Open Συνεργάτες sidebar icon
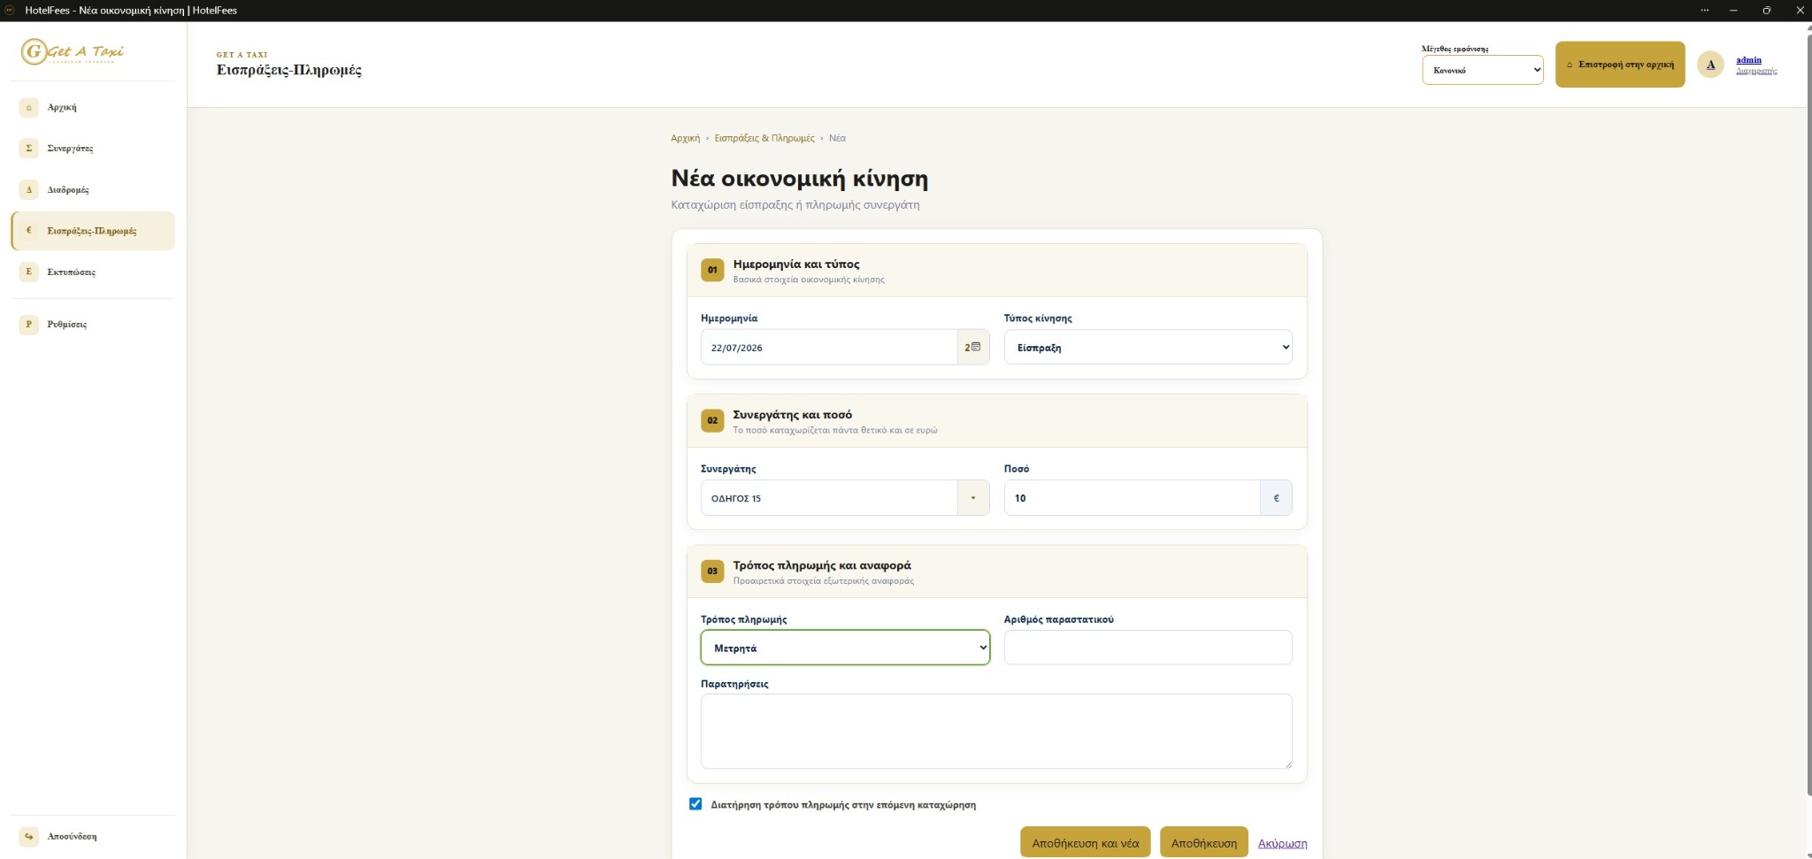 pyautogui.click(x=28, y=148)
